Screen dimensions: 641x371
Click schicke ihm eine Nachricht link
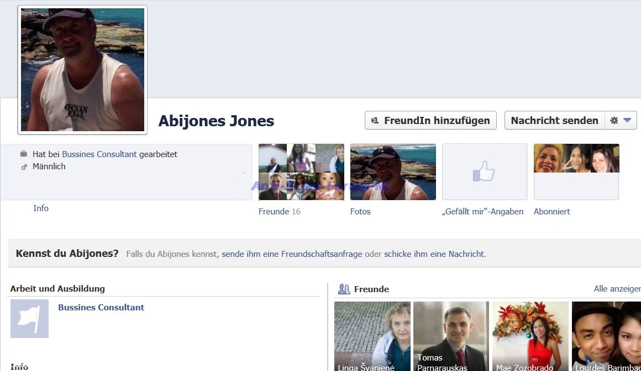pyautogui.click(x=434, y=254)
